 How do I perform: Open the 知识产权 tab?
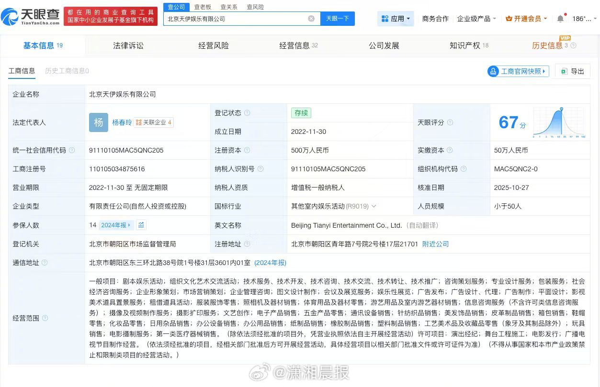469,45
